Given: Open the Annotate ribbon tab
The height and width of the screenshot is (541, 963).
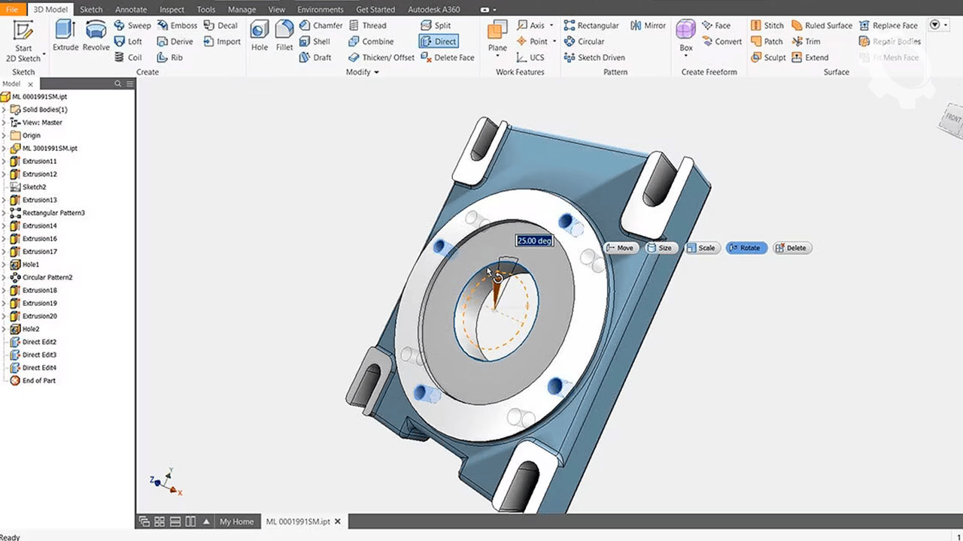Looking at the screenshot, I should point(131,10).
